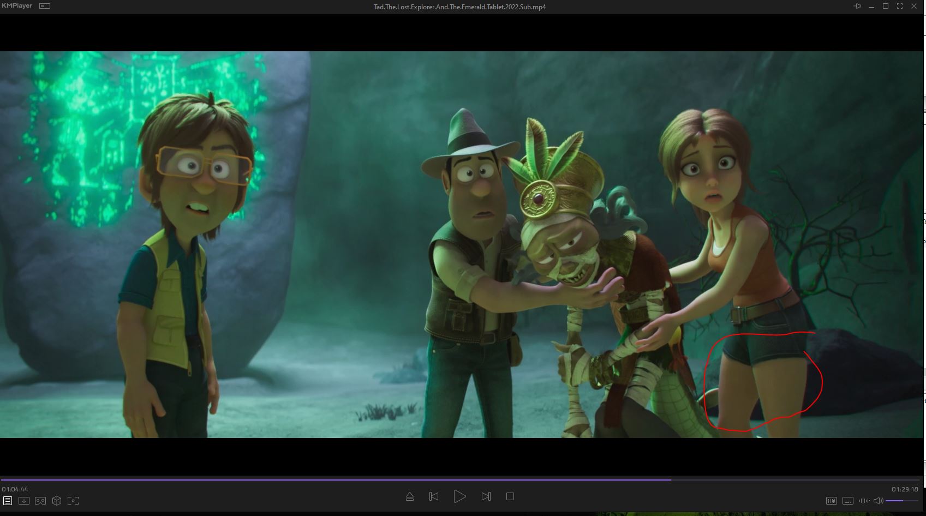
Task: Mute the speaker volume
Action: 878,501
